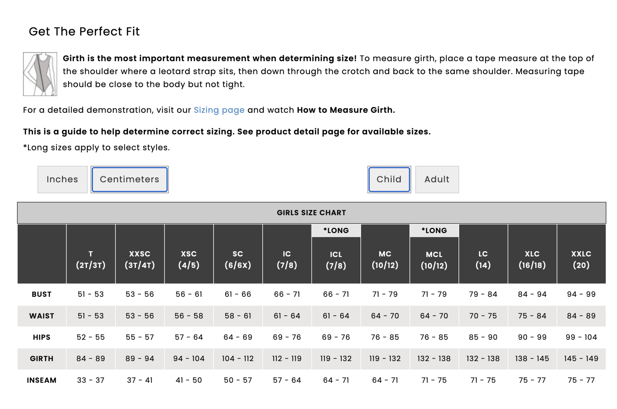The image size is (617, 409).
Task: Select the T (2T/3T) column header
Action: pos(91,259)
